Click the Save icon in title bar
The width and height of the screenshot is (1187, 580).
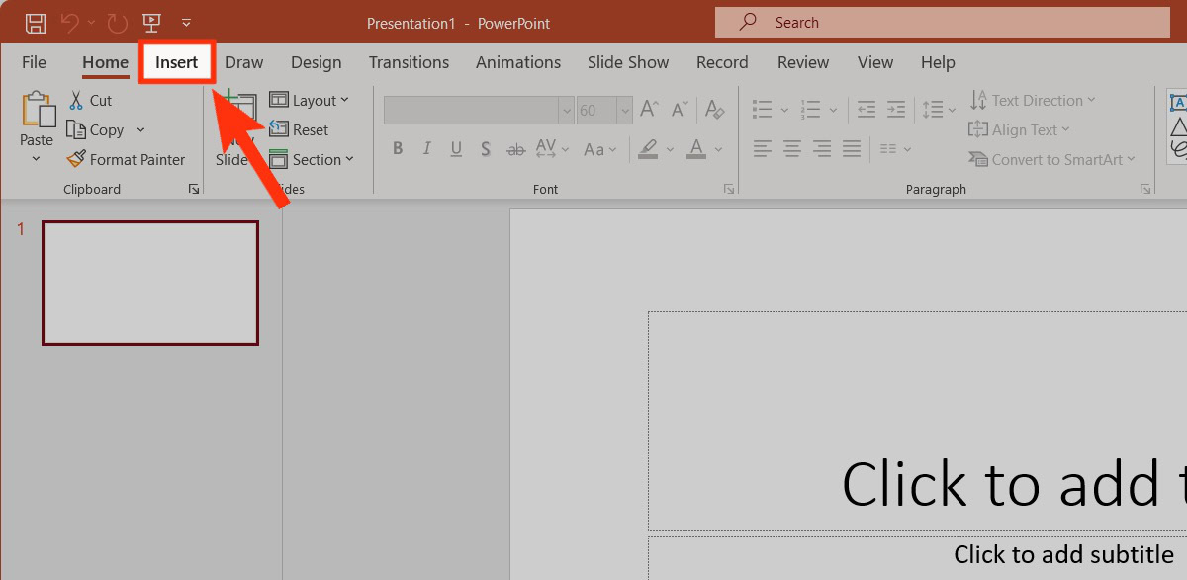click(x=36, y=23)
